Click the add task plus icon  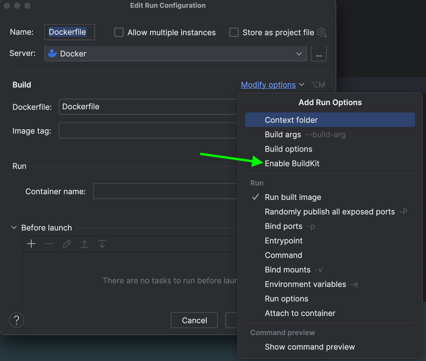[x=31, y=244]
